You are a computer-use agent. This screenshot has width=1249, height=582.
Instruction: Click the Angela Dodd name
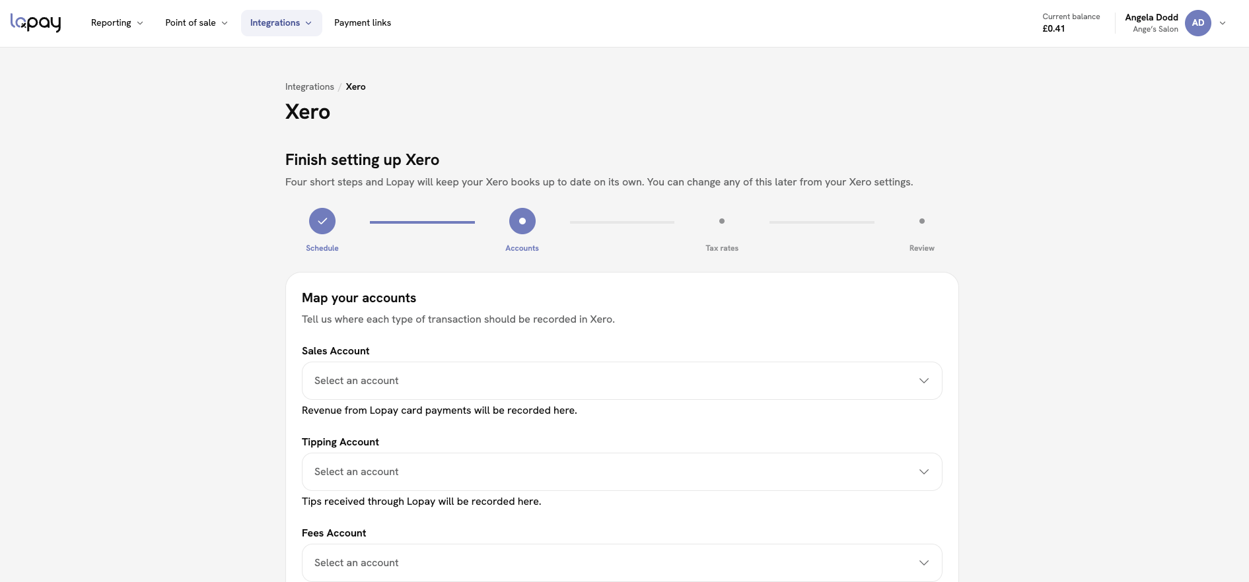(1151, 17)
